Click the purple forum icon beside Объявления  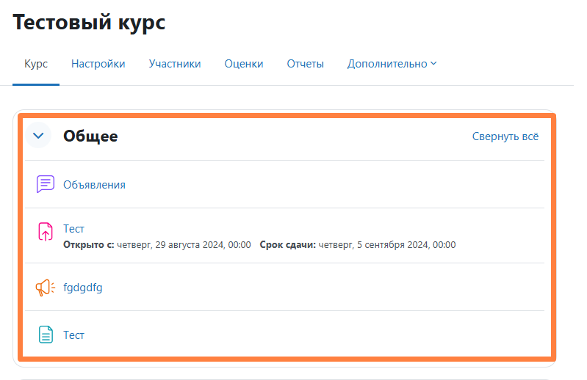pos(46,184)
